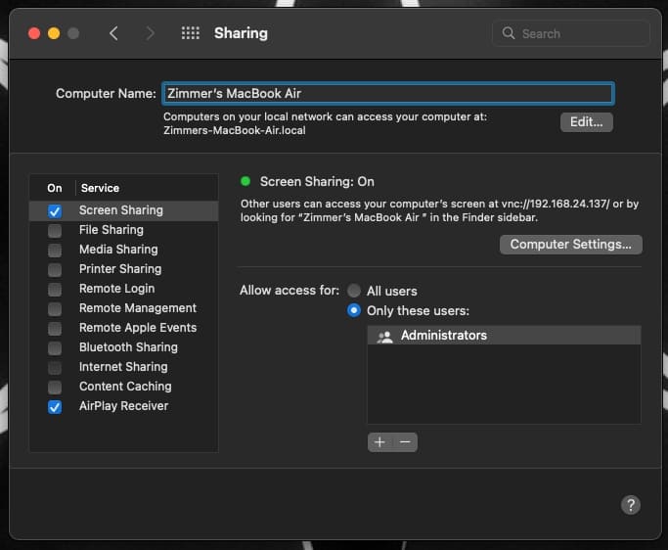Enable the Printer Sharing checkbox
This screenshot has height=550, width=668.
pyautogui.click(x=55, y=270)
